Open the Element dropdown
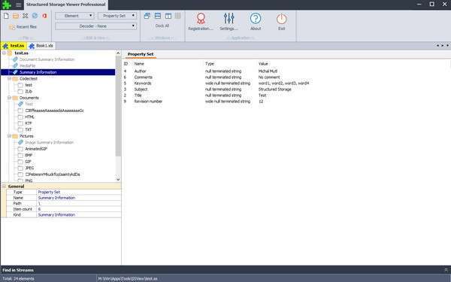This screenshot has width=451, height=282. coord(74,16)
